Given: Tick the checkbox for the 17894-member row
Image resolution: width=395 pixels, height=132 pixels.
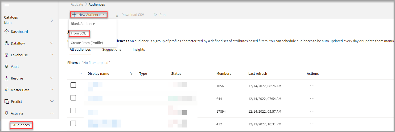Looking at the screenshot, I should 73,111.
